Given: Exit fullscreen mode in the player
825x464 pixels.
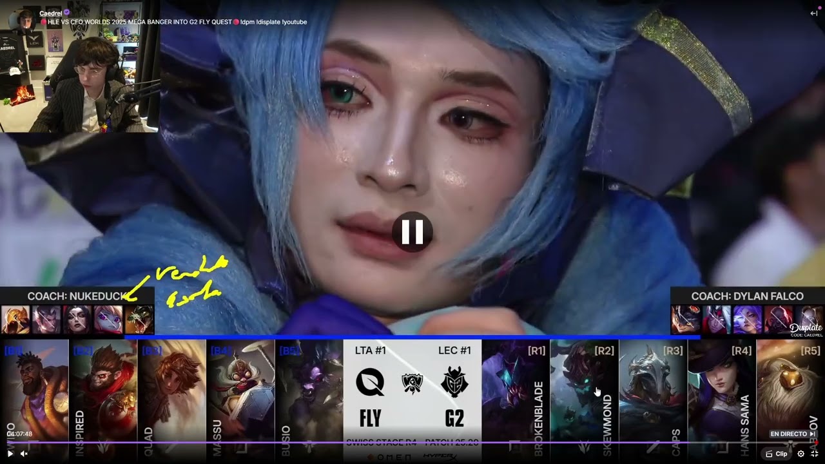Looking at the screenshot, I should coord(815,454).
